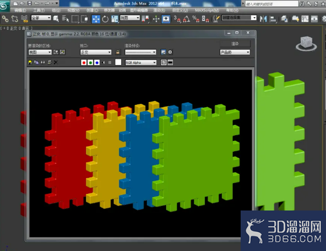Click the Keyboard Shortcut Override icon
The width and height of the screenshot is (326, 251).
click(x=166, y=19)
